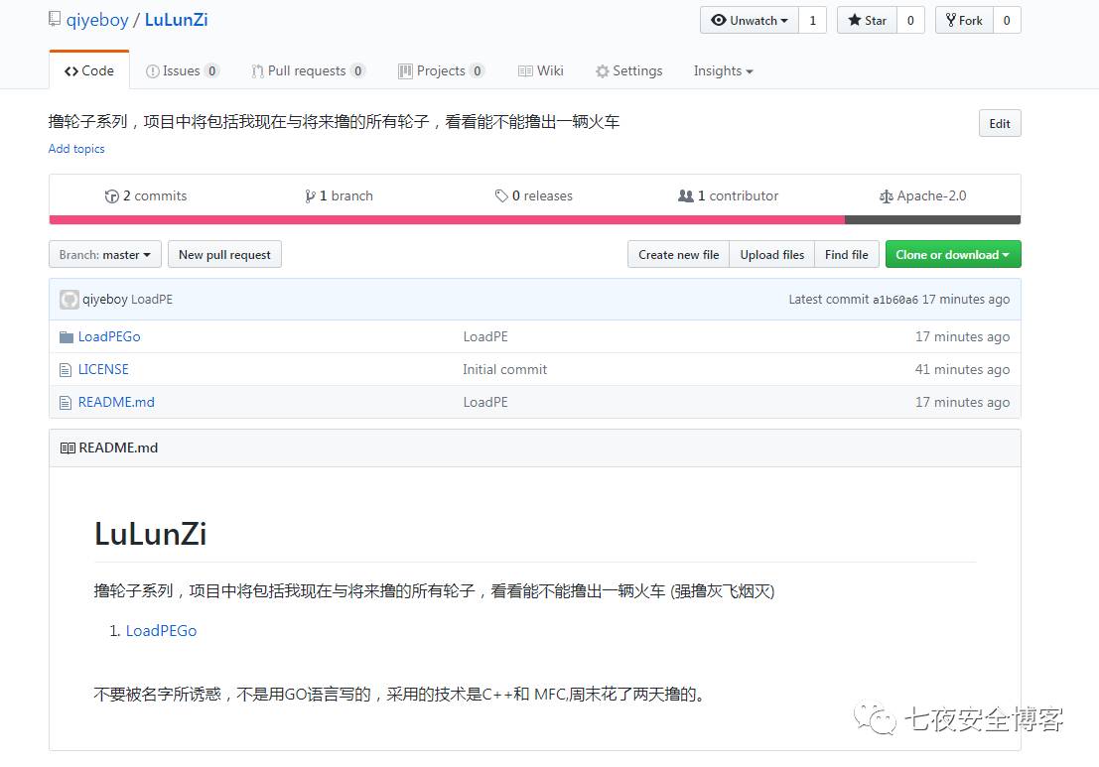Click the LICENSE file icon
The image size is (1099, 767).
[66, 370]
